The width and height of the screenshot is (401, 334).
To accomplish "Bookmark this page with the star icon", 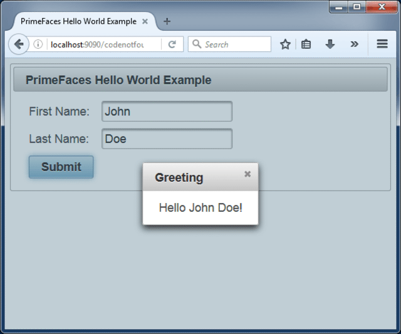I will (285, 44).
